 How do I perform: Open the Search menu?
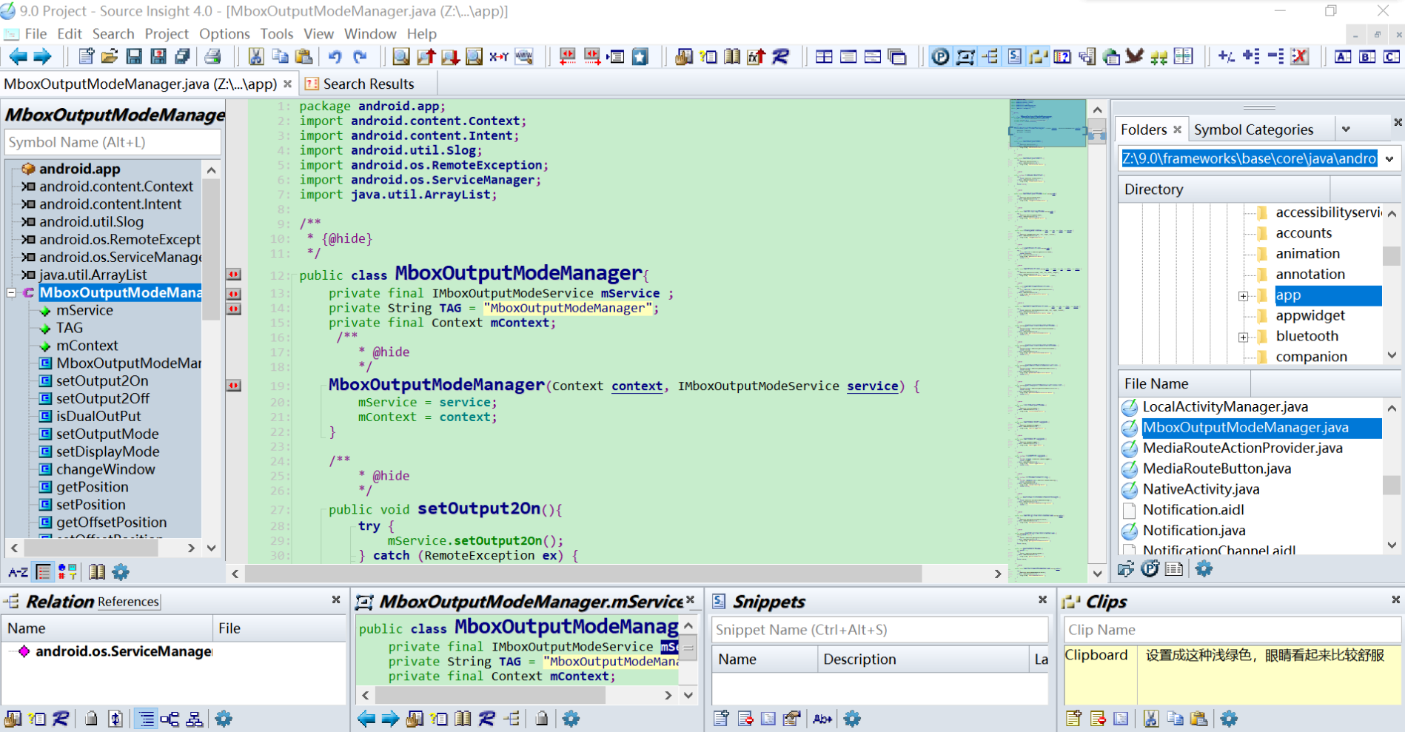113,34
